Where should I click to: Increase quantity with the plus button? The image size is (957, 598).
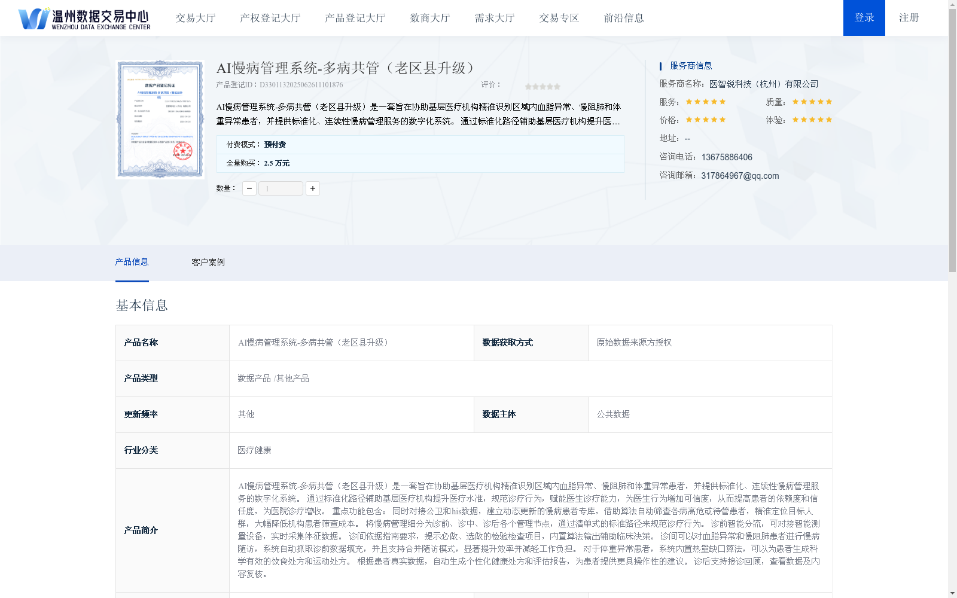(313, 188)
